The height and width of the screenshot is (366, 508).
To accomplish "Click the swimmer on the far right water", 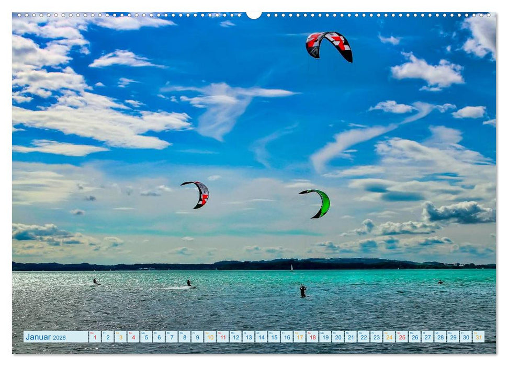I will coord(441,283).
